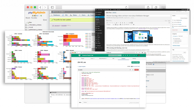Expand the performance_schema database node
The height and width of the screenshot is (112, 194).
pos(26,30)
